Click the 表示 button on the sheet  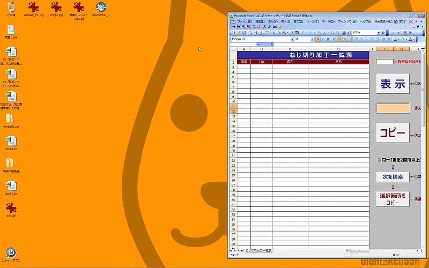pos(393,84)
